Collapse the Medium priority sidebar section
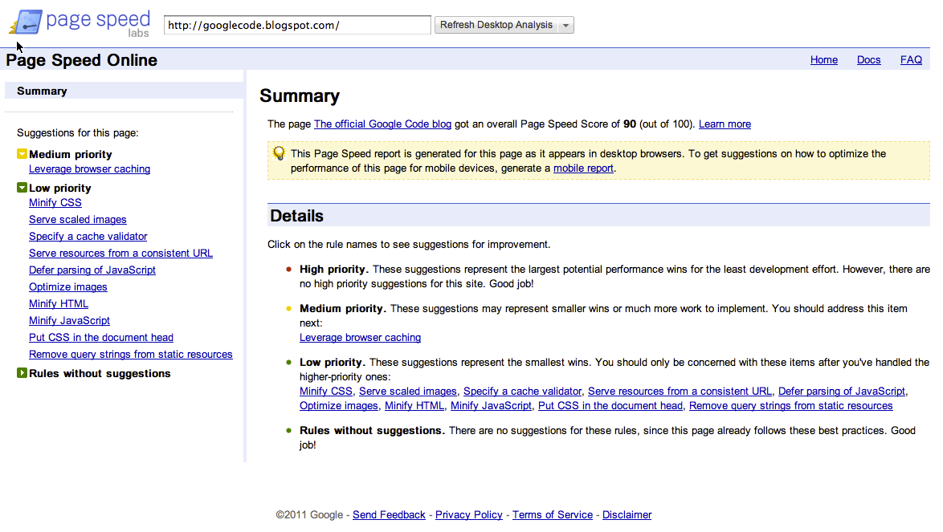The width and height of the screenshot is (943, 532). tap(22, 154)
